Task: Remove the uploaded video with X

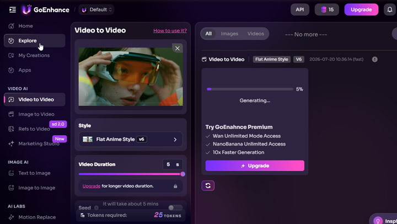Action: tap(178, 48)
